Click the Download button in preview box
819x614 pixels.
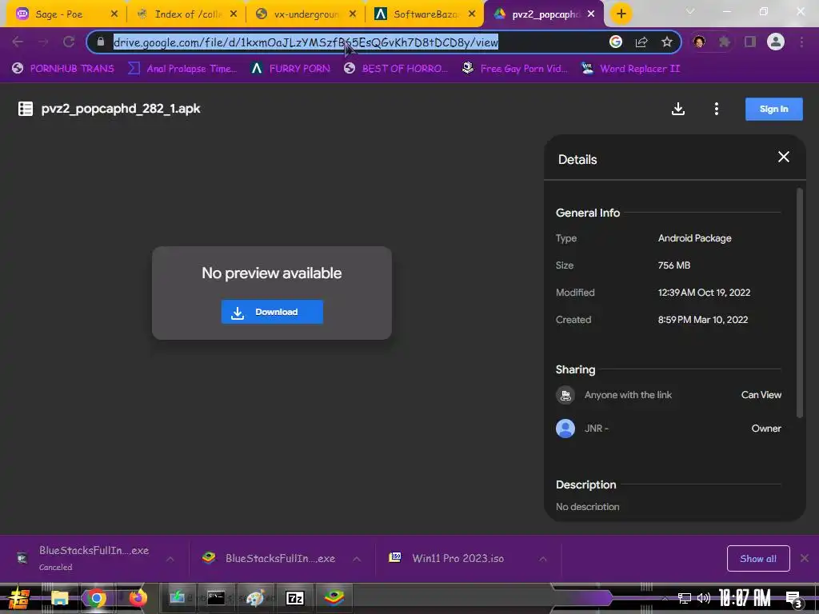[272, 312]
